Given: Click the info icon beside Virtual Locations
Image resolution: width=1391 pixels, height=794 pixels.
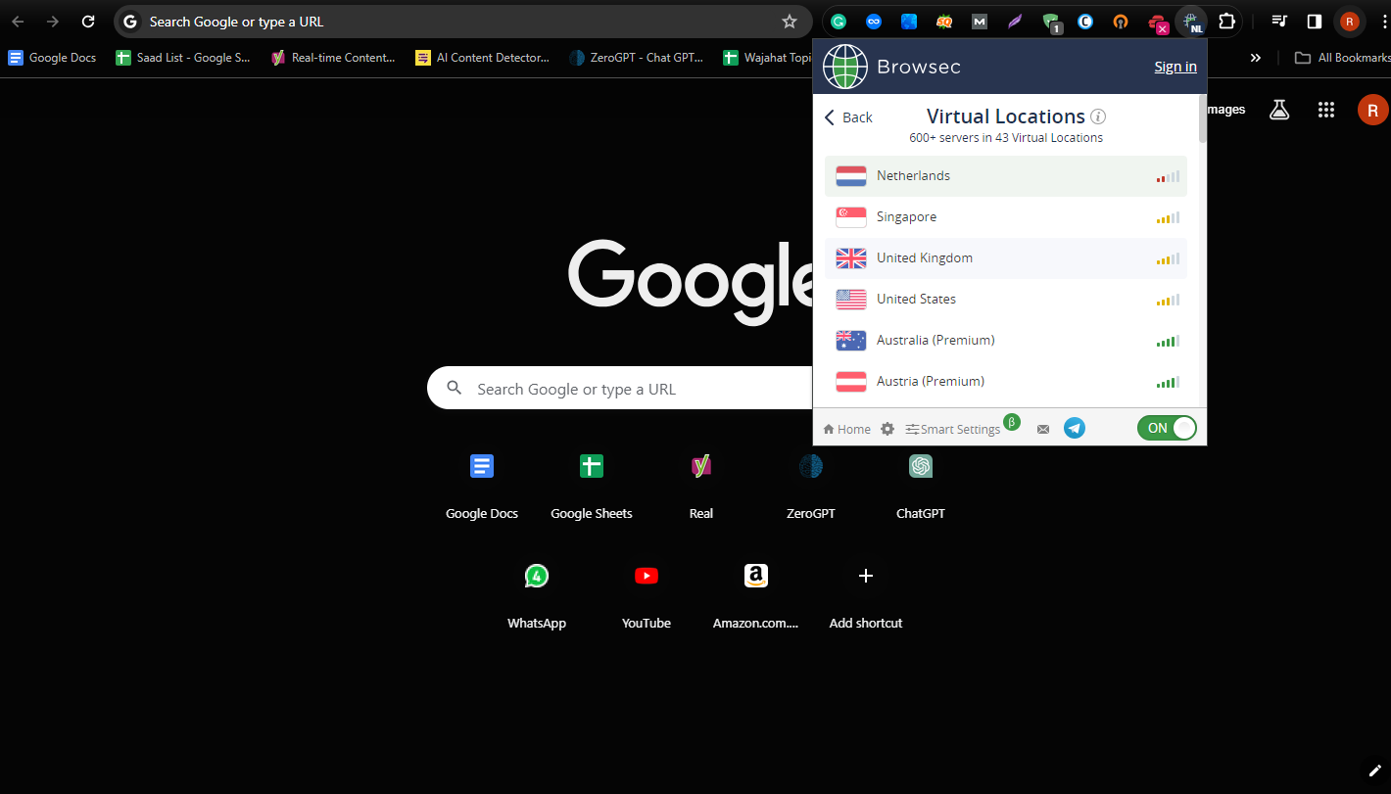Looking at the screenshot, I should (x=1098, y=117).
